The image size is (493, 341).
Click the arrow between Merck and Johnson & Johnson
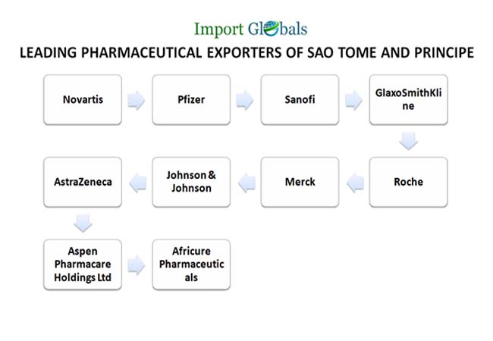coord(245,182)
